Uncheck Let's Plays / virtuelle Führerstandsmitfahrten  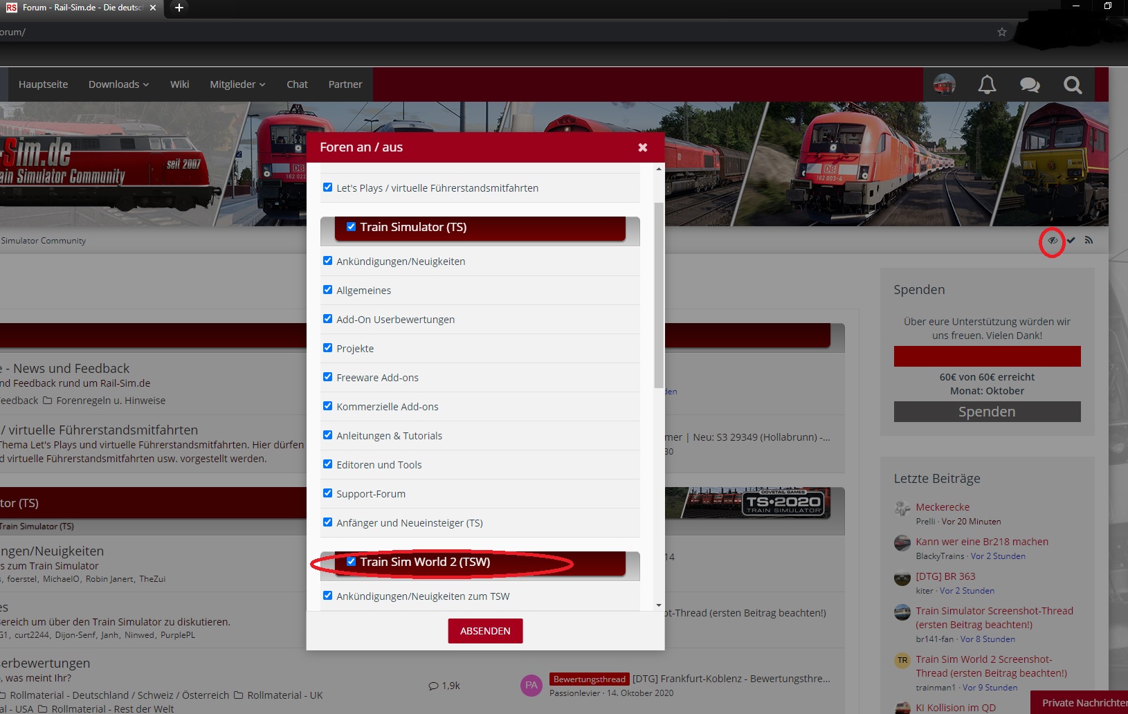tap(328, 187)
